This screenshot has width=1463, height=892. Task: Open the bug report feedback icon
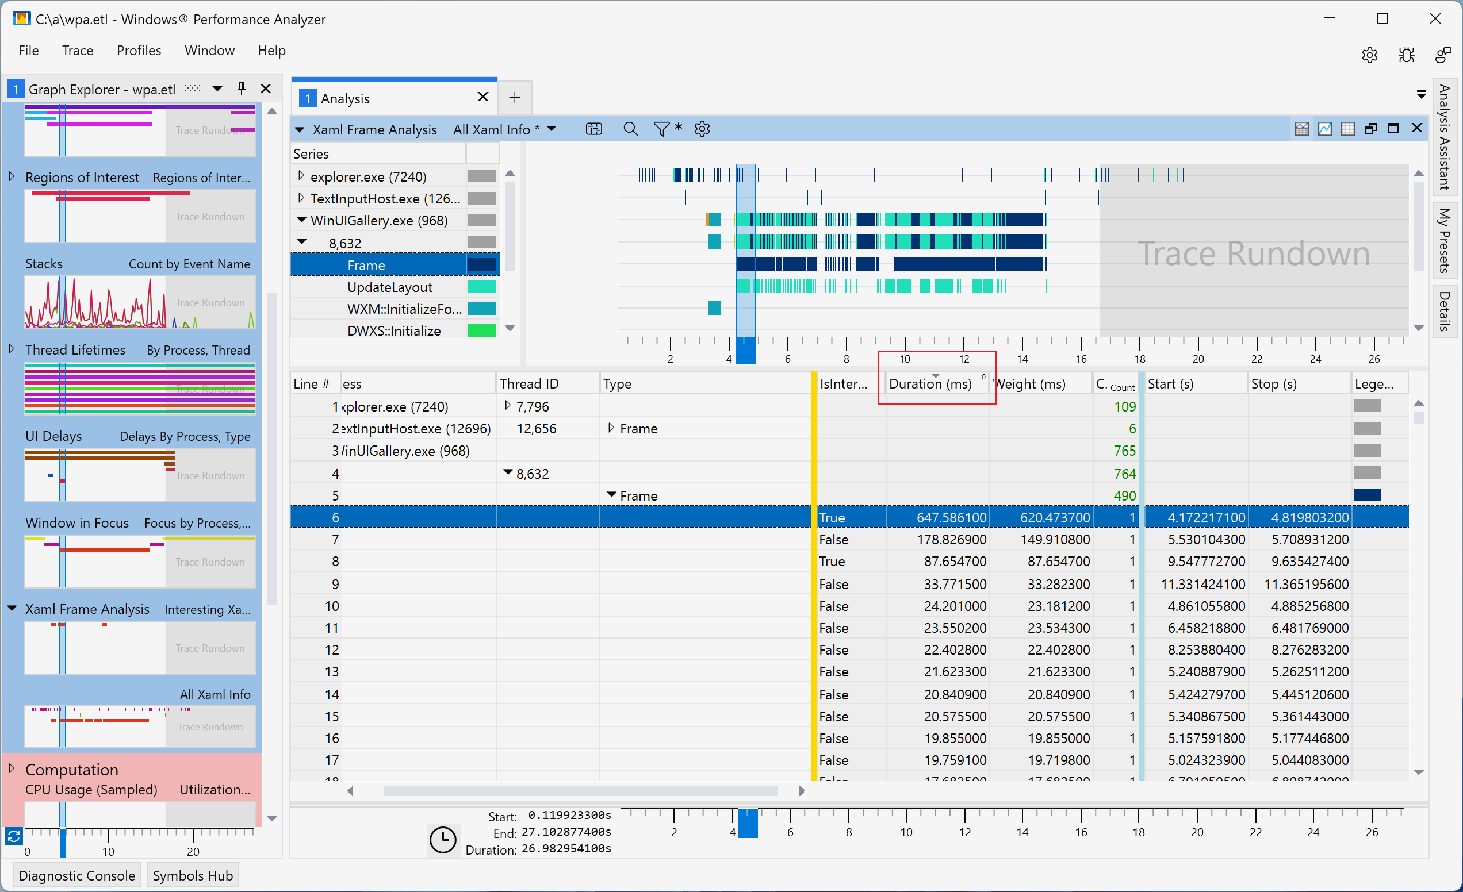click(x=1407, y=55)
